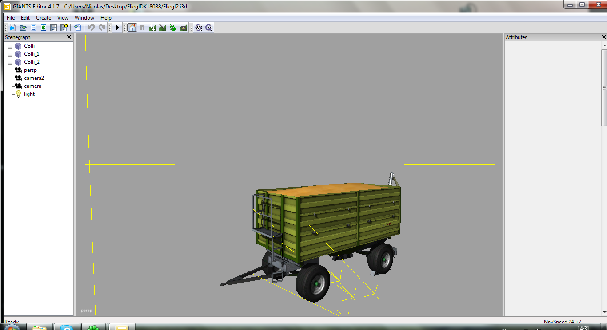Image resolution: width=607 pixels, height=330 pixels.
Task: Click the green reload file icon
Action: [x=44, y=27]
